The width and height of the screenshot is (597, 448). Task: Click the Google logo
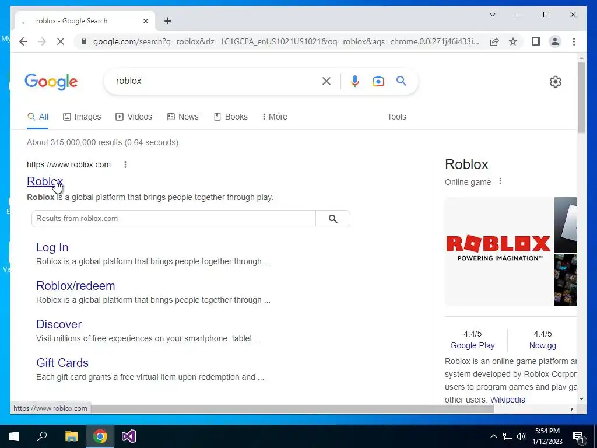point(51,82)
